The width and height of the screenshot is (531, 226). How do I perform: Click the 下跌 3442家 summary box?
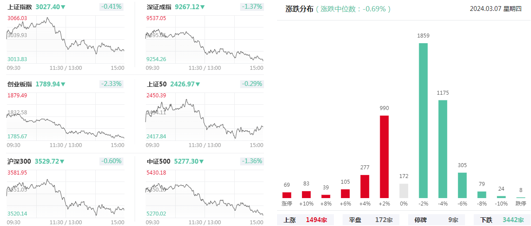pyautogui.click(x=502, y=220)
